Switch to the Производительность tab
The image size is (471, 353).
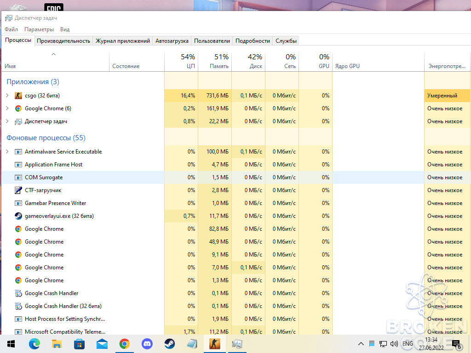click(63, 41)
